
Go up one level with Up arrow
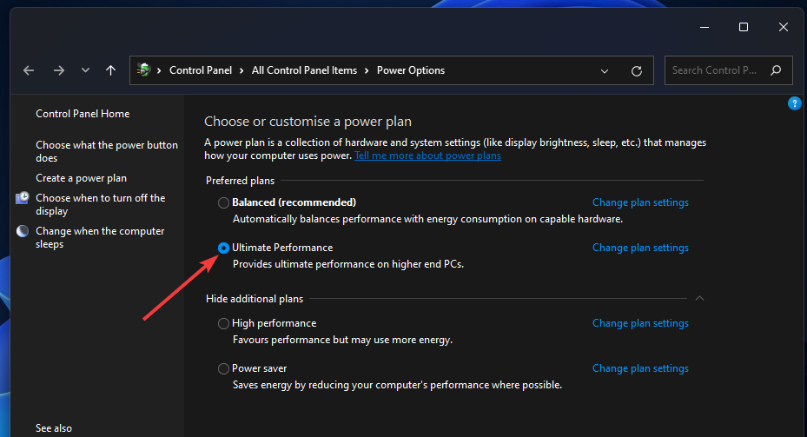click(110, 70)
